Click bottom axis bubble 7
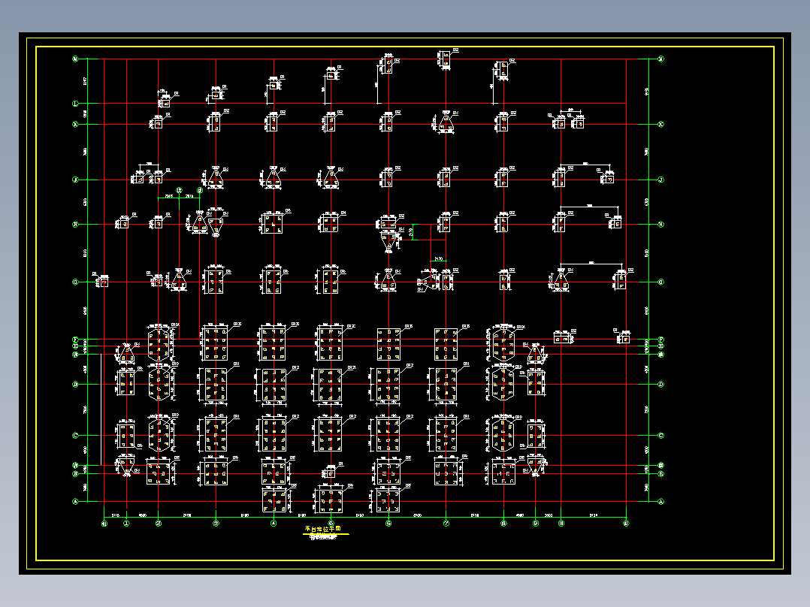 click(x=446, y=524)
